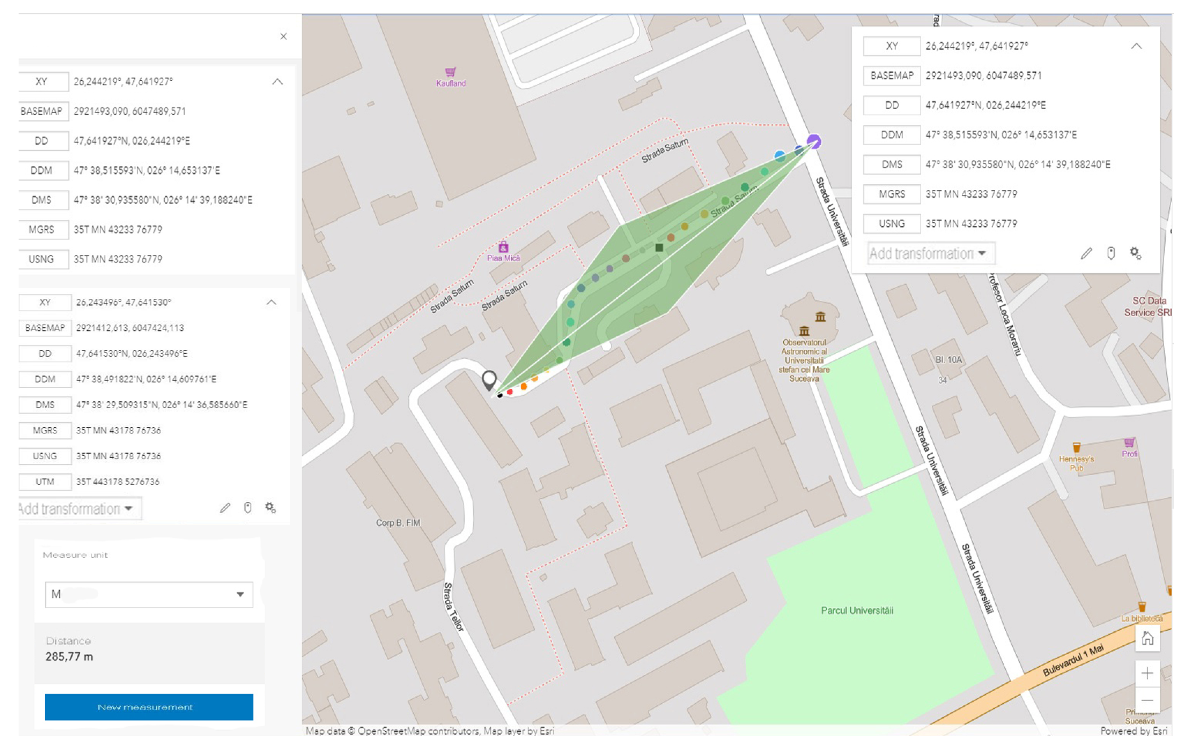Click map pin icon in left panel

point(248,508)
